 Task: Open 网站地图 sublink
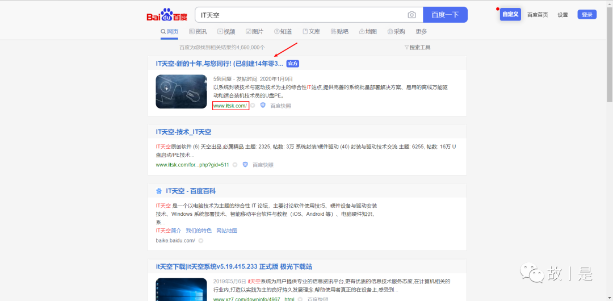(226, 231)
